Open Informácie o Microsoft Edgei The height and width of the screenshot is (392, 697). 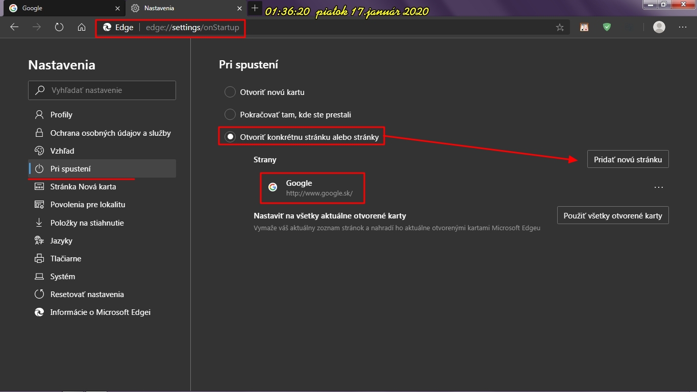click(102, 312)
